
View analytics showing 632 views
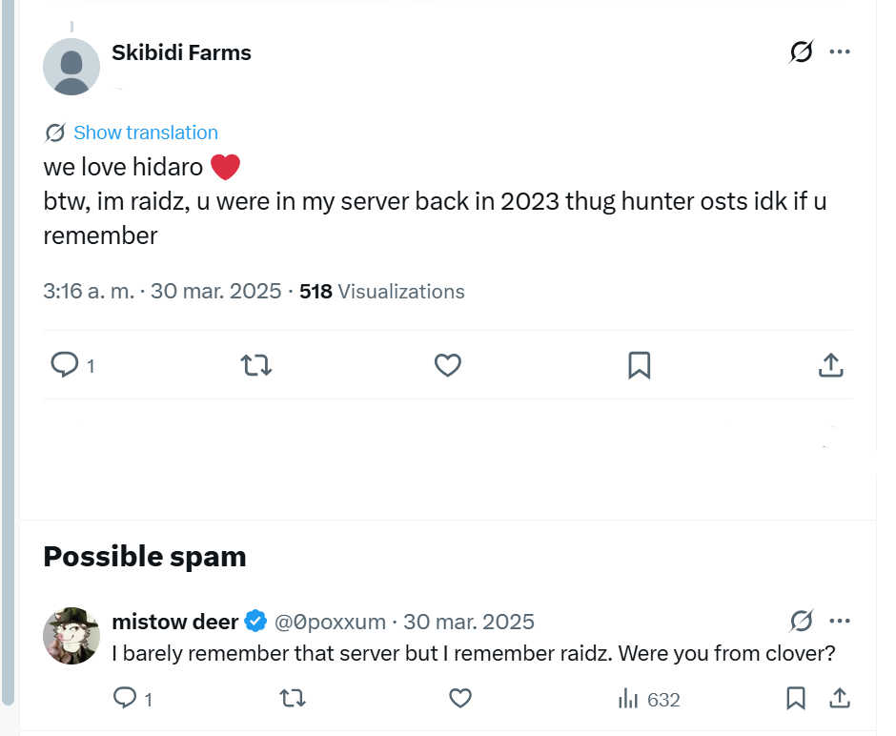pyautogui.click(x=649, y=699)
